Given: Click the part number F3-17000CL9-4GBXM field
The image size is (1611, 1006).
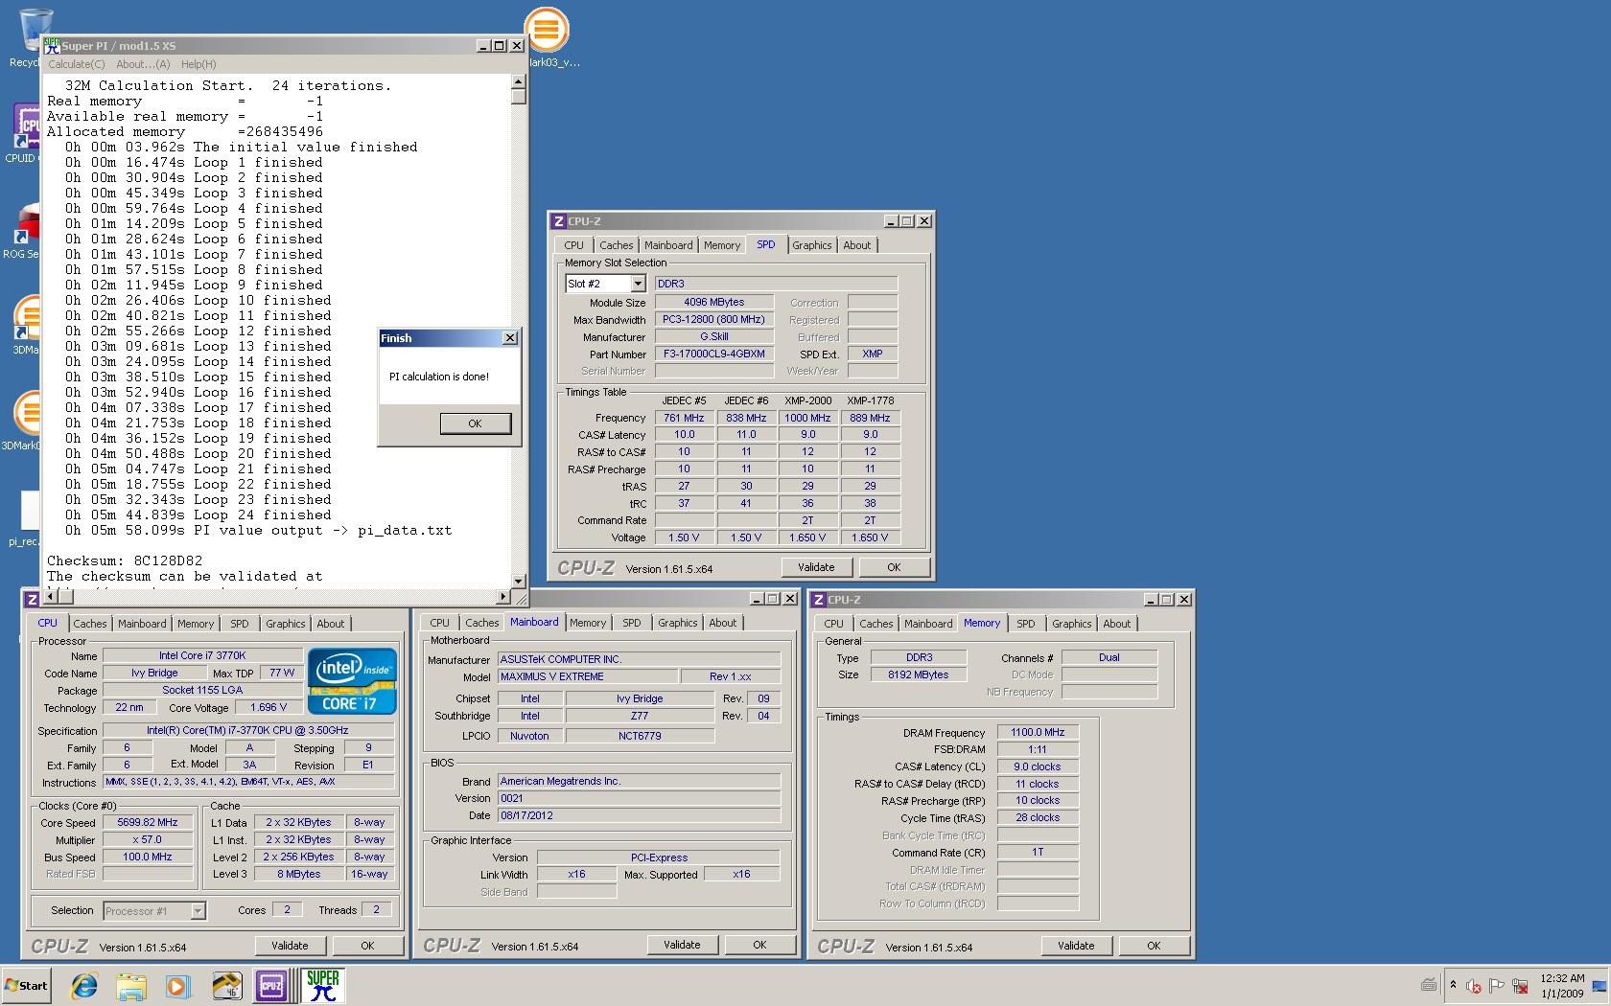Looking at the screenshot, I should (x=714, y=354).
